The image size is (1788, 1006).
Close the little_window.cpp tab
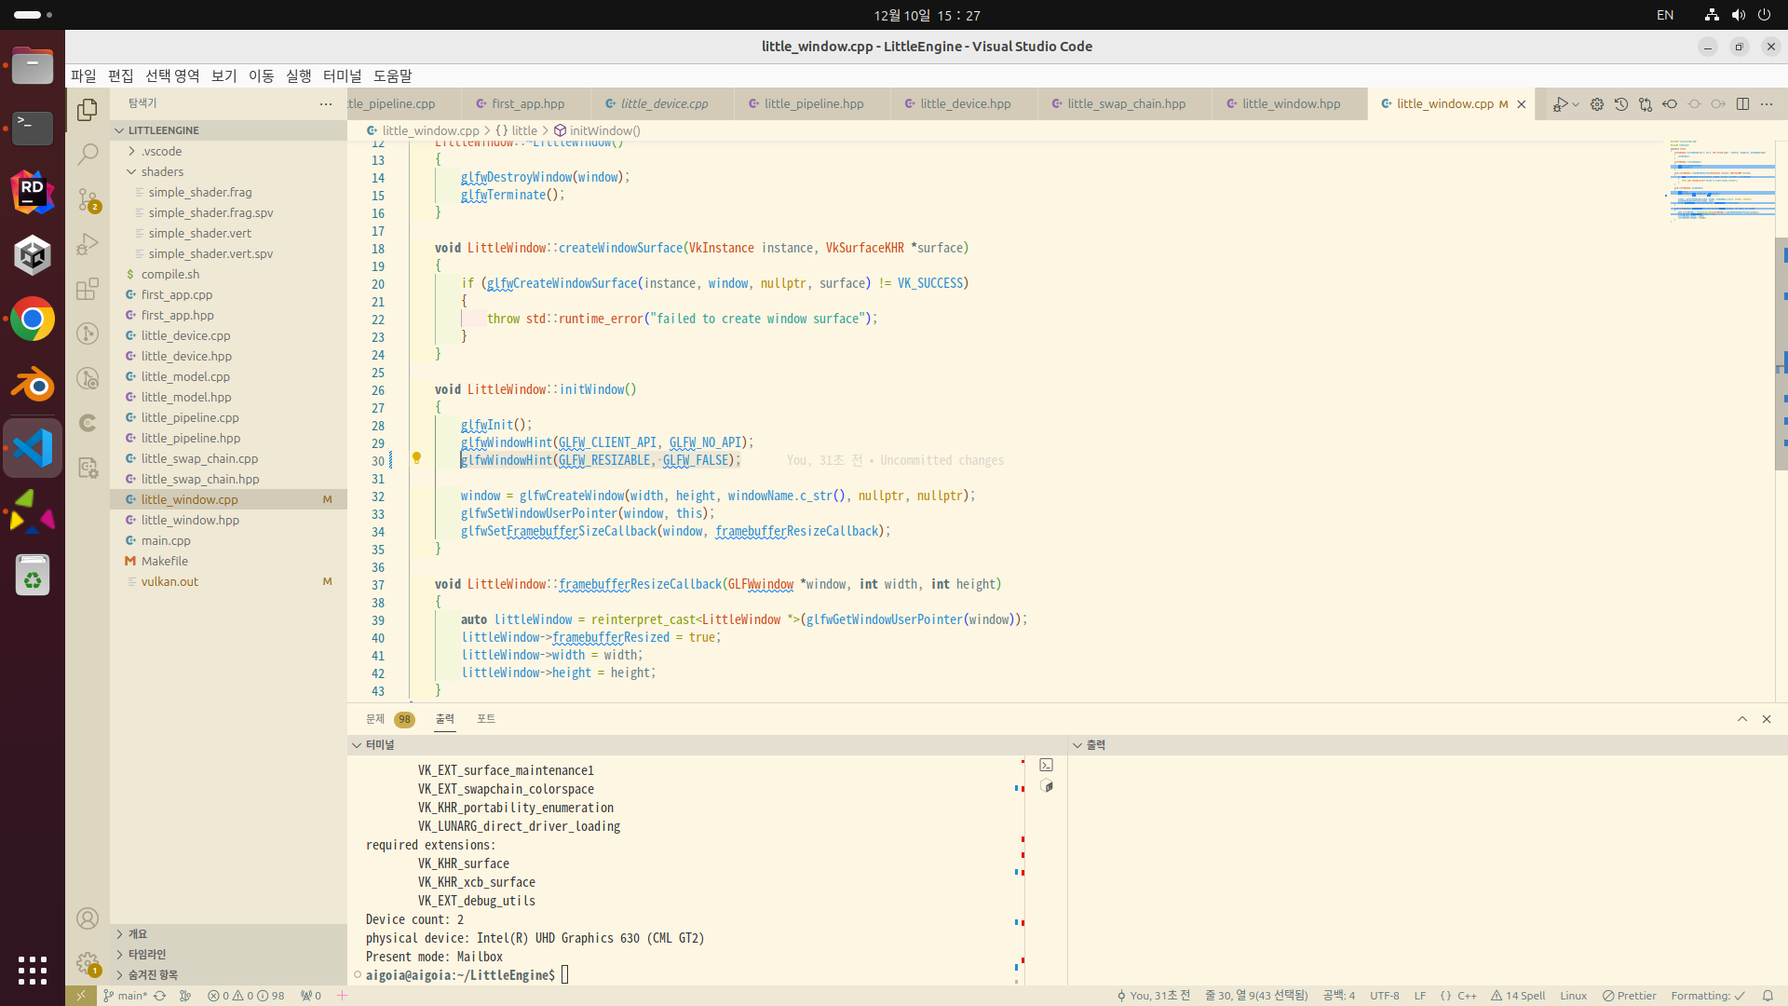[x=1522, y=104]
